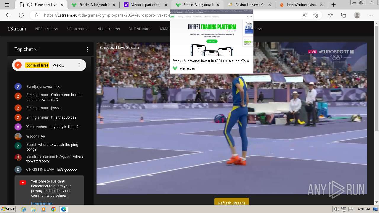
Task: Click Xie kunchen chat avatar
Action: [18, 127]
